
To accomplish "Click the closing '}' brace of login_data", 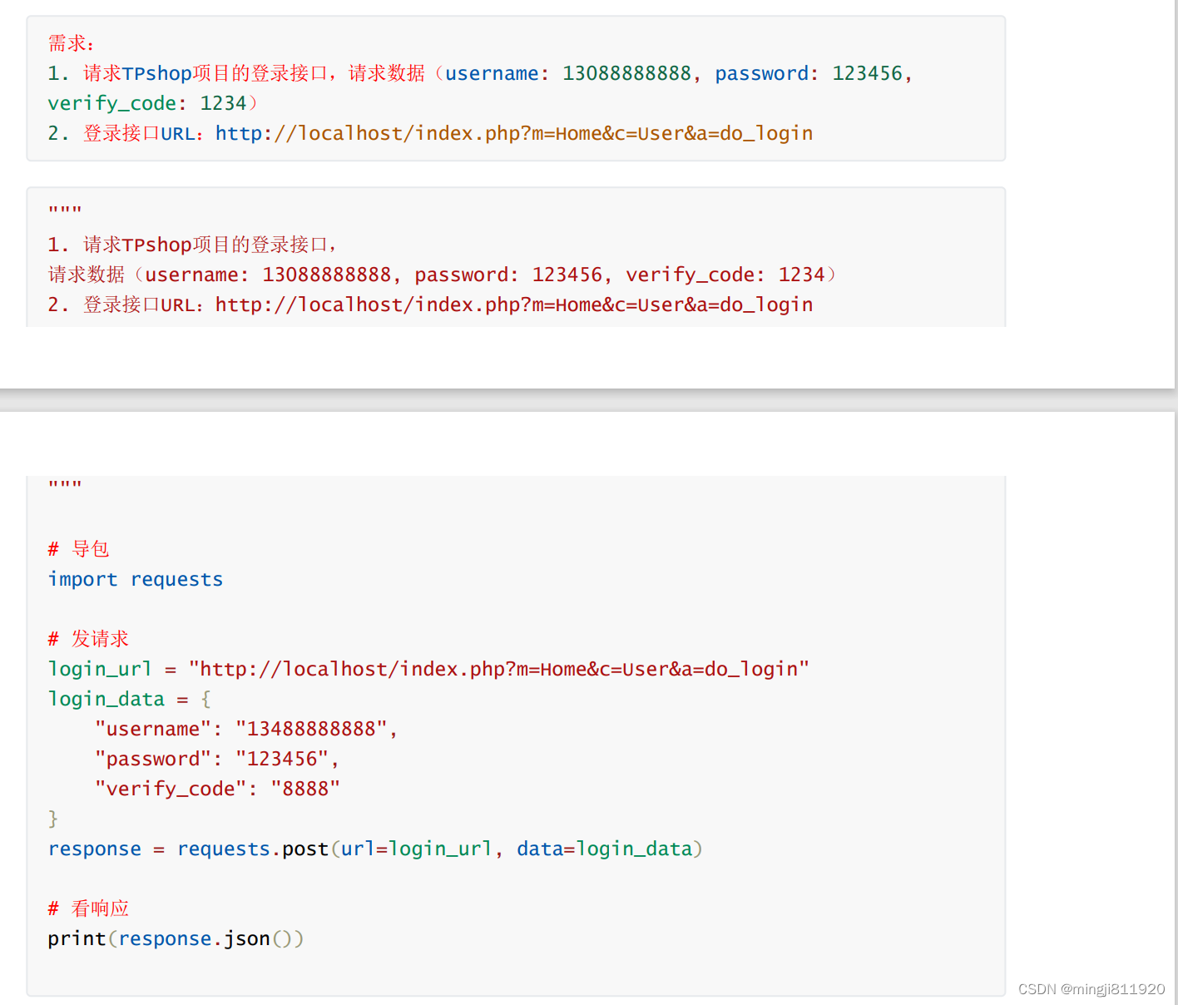I will click(53, 819).
